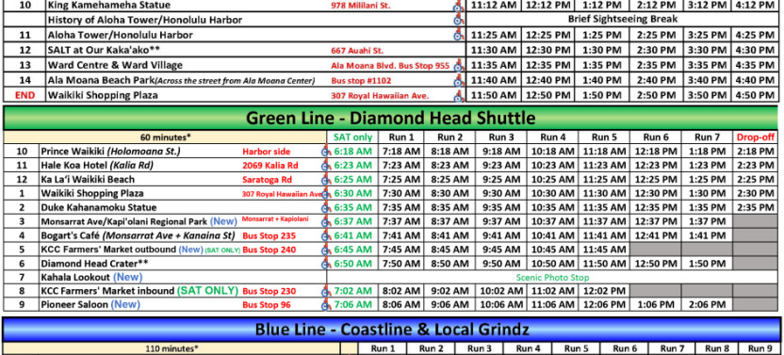
Task: Click wheelchair icon on Duke Kahanamoku Statue row
Action: 326,207
